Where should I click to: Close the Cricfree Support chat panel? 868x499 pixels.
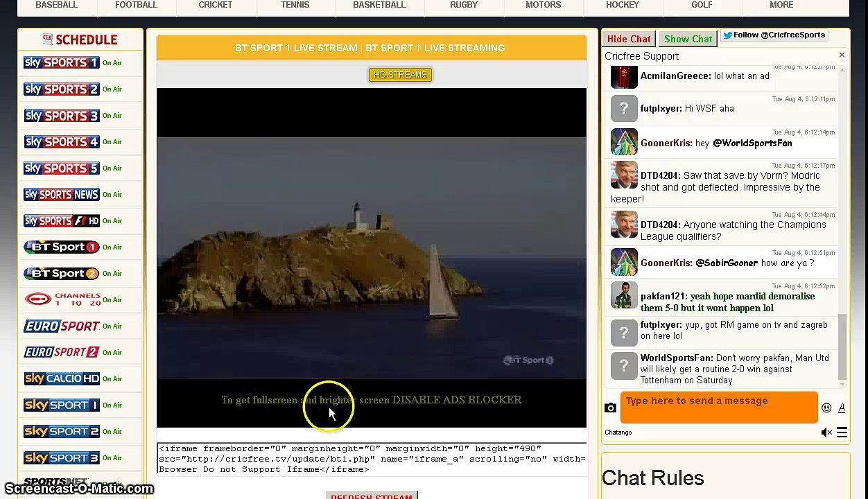[x=842, y=55]
